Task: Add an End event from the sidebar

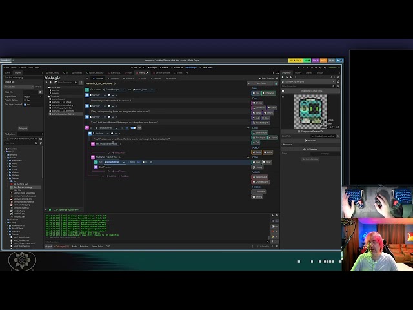Action: coord(256,118)
